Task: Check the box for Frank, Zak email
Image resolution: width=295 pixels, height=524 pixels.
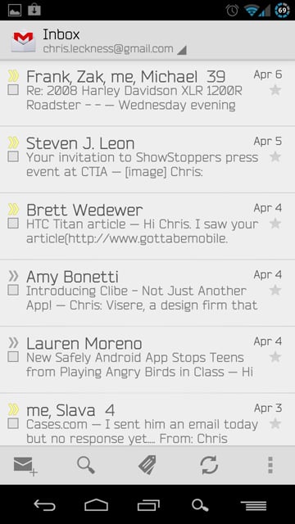Action: click(13, 90)
